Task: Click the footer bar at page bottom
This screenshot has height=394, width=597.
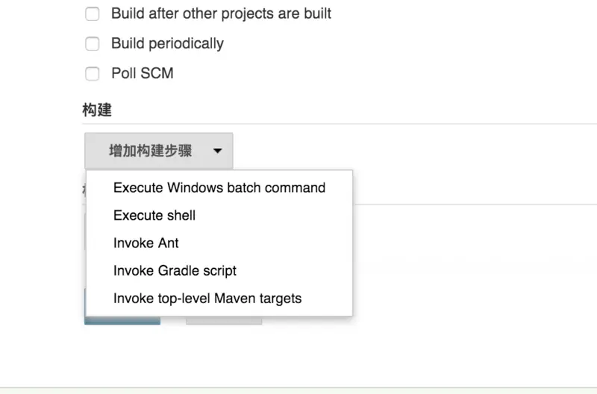Action: [x=298, y=390]
